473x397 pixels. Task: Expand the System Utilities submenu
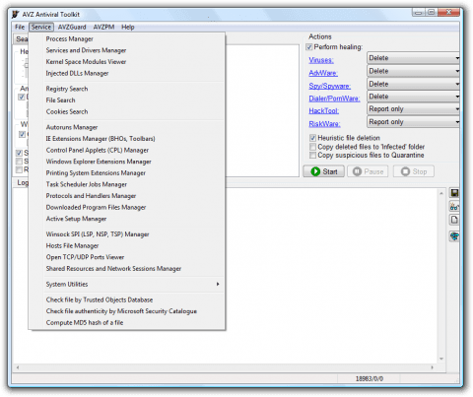[127, 284]
